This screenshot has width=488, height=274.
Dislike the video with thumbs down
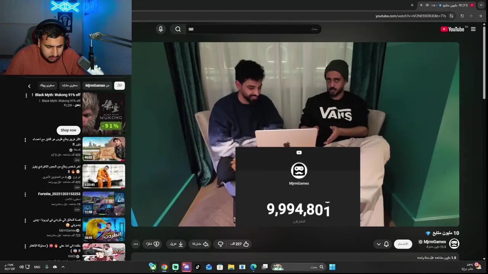point(220,244)
